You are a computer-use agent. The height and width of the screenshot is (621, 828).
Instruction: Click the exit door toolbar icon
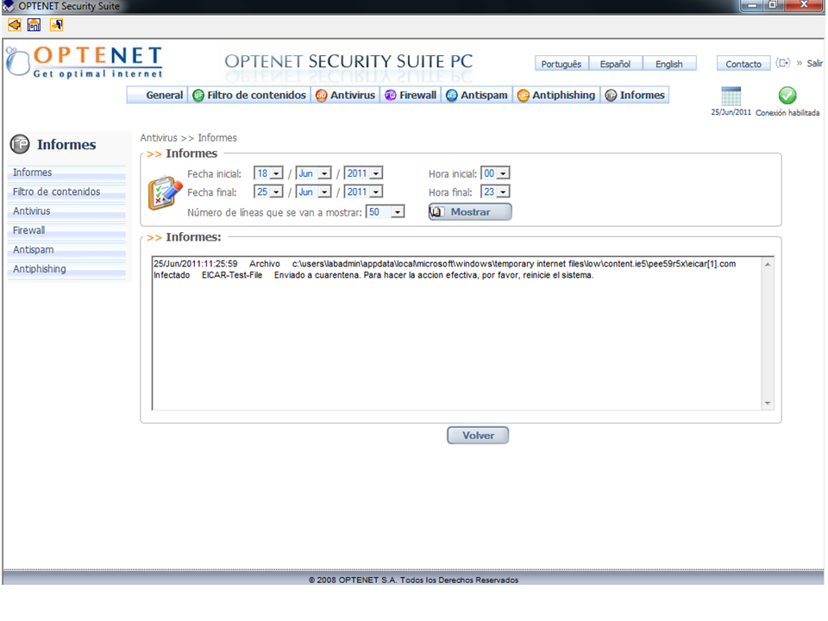coord(56,25)
